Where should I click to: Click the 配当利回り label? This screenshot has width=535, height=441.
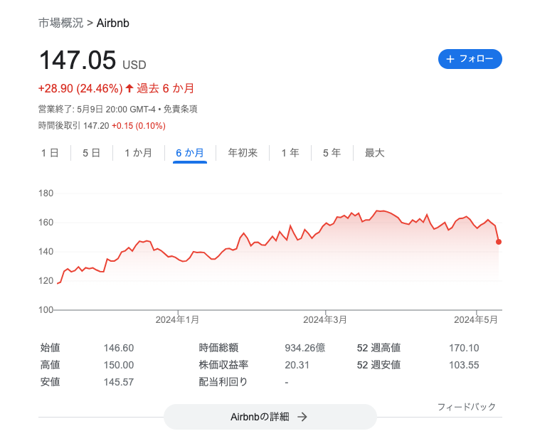(223, 382)
